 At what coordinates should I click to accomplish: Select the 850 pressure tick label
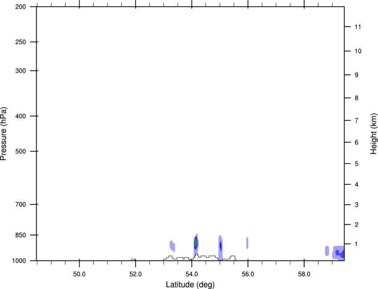click(20, 235)
